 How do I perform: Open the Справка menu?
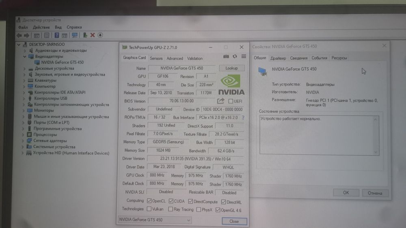74,28
